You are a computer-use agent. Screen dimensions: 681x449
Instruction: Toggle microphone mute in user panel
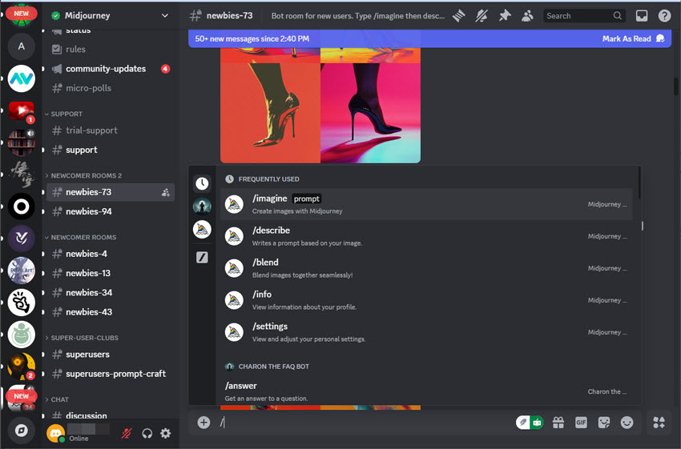[x=127, y=433]
